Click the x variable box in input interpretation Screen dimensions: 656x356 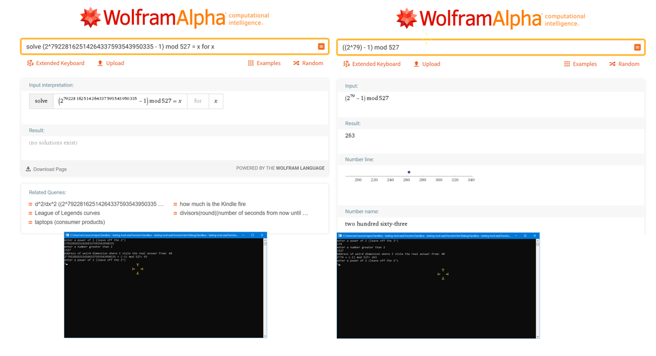pyautogui.click(x=216, y=101)
